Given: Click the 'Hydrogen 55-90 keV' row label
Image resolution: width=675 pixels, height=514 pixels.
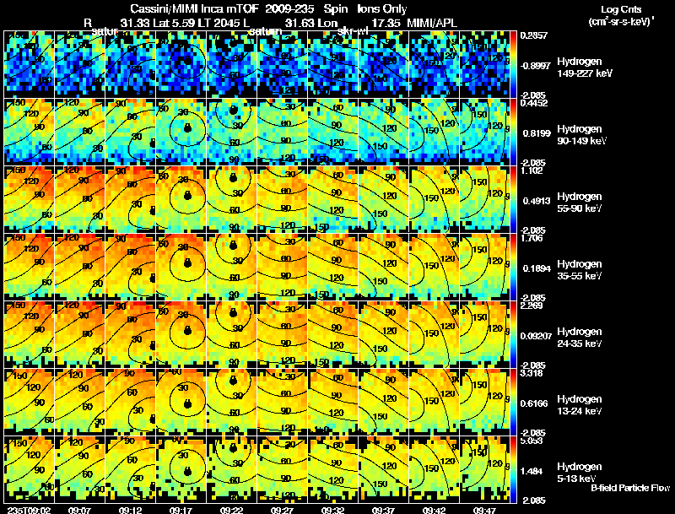Looking at the screenshot, I should point(580,203).
